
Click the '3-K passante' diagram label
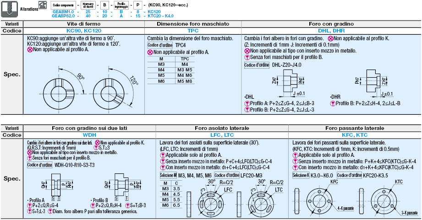pos(410,213)
